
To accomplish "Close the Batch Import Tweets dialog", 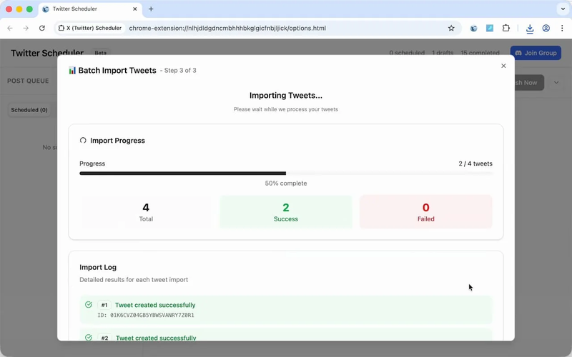I will coord(503,66).
